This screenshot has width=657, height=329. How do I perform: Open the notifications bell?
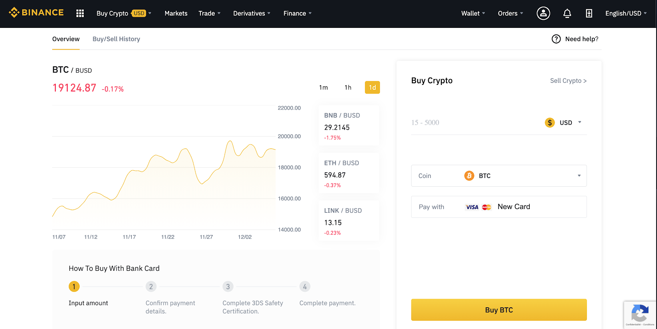pyautogui.click(x=567, y=14)
